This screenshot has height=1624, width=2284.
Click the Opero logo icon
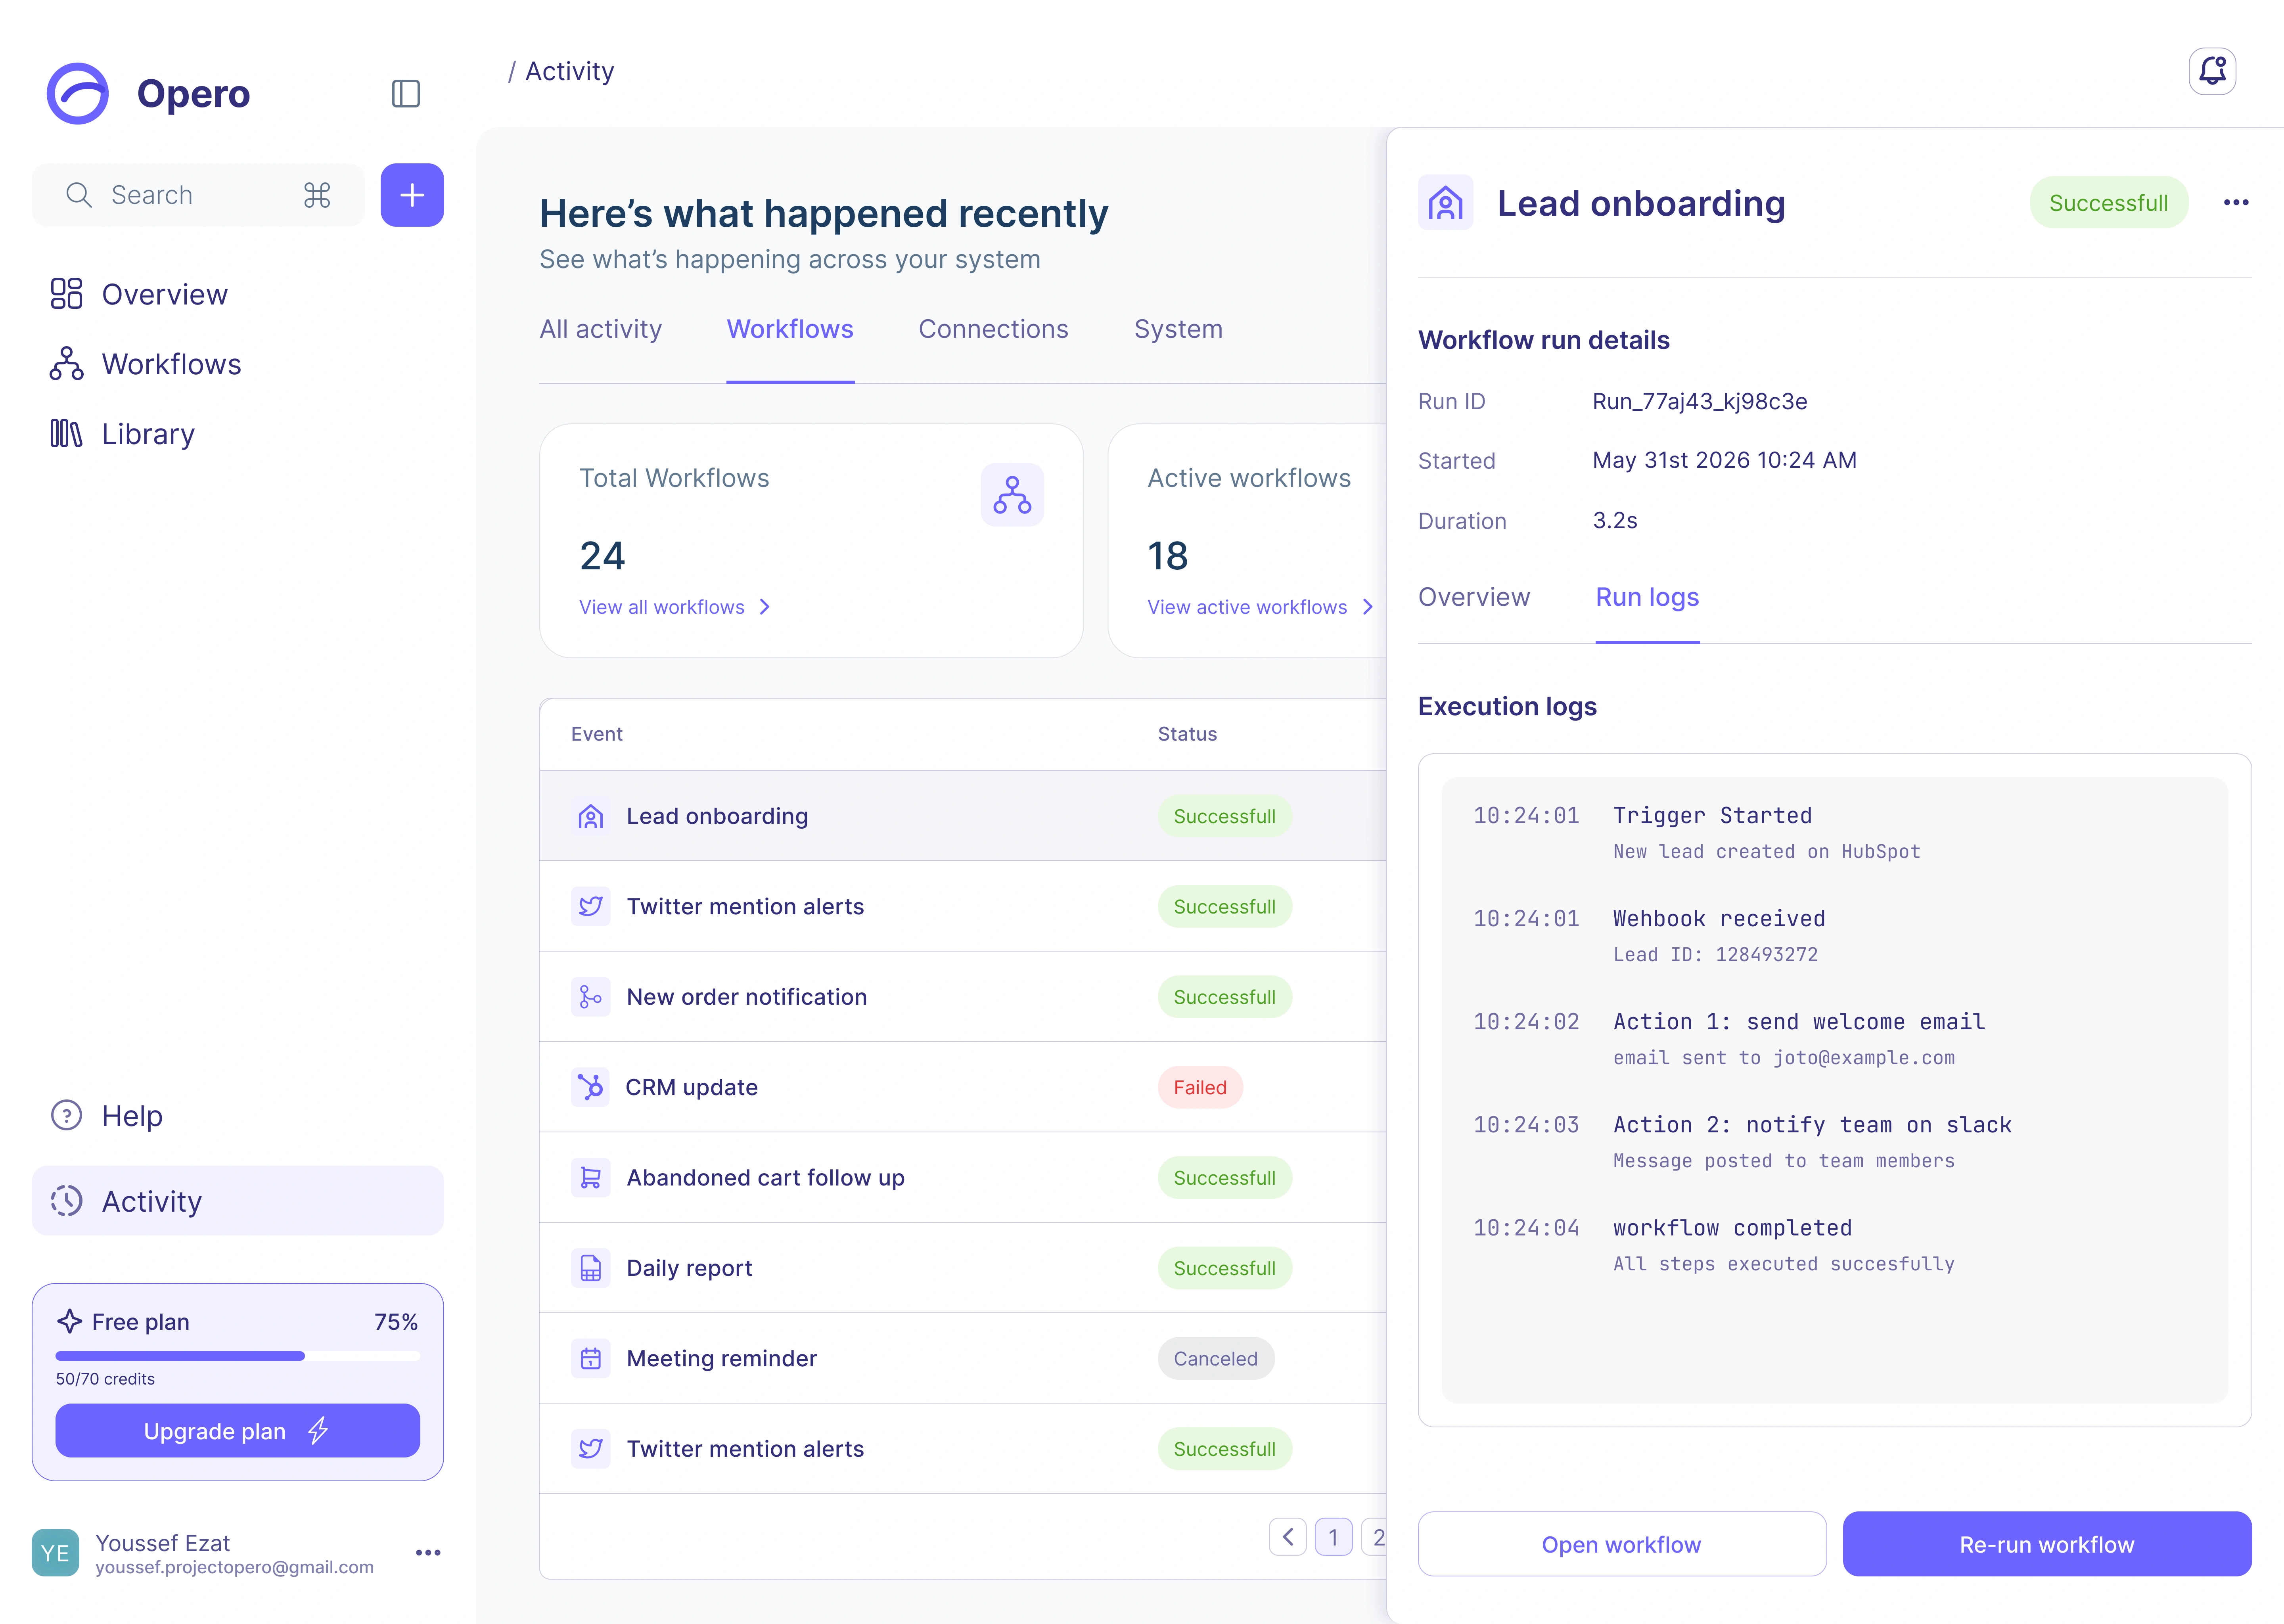pos(77,94)
